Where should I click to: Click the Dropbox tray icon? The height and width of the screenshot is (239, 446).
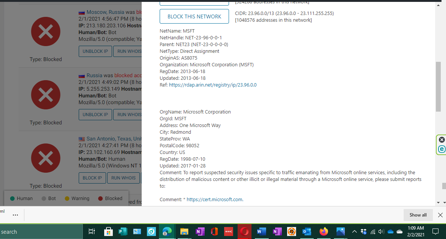[x=364, y=232]
